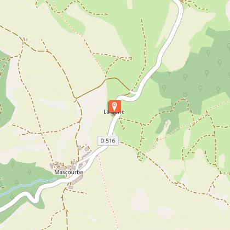
Task: Select the long grey building below the Mascourbe label
Action: (77, 180)
